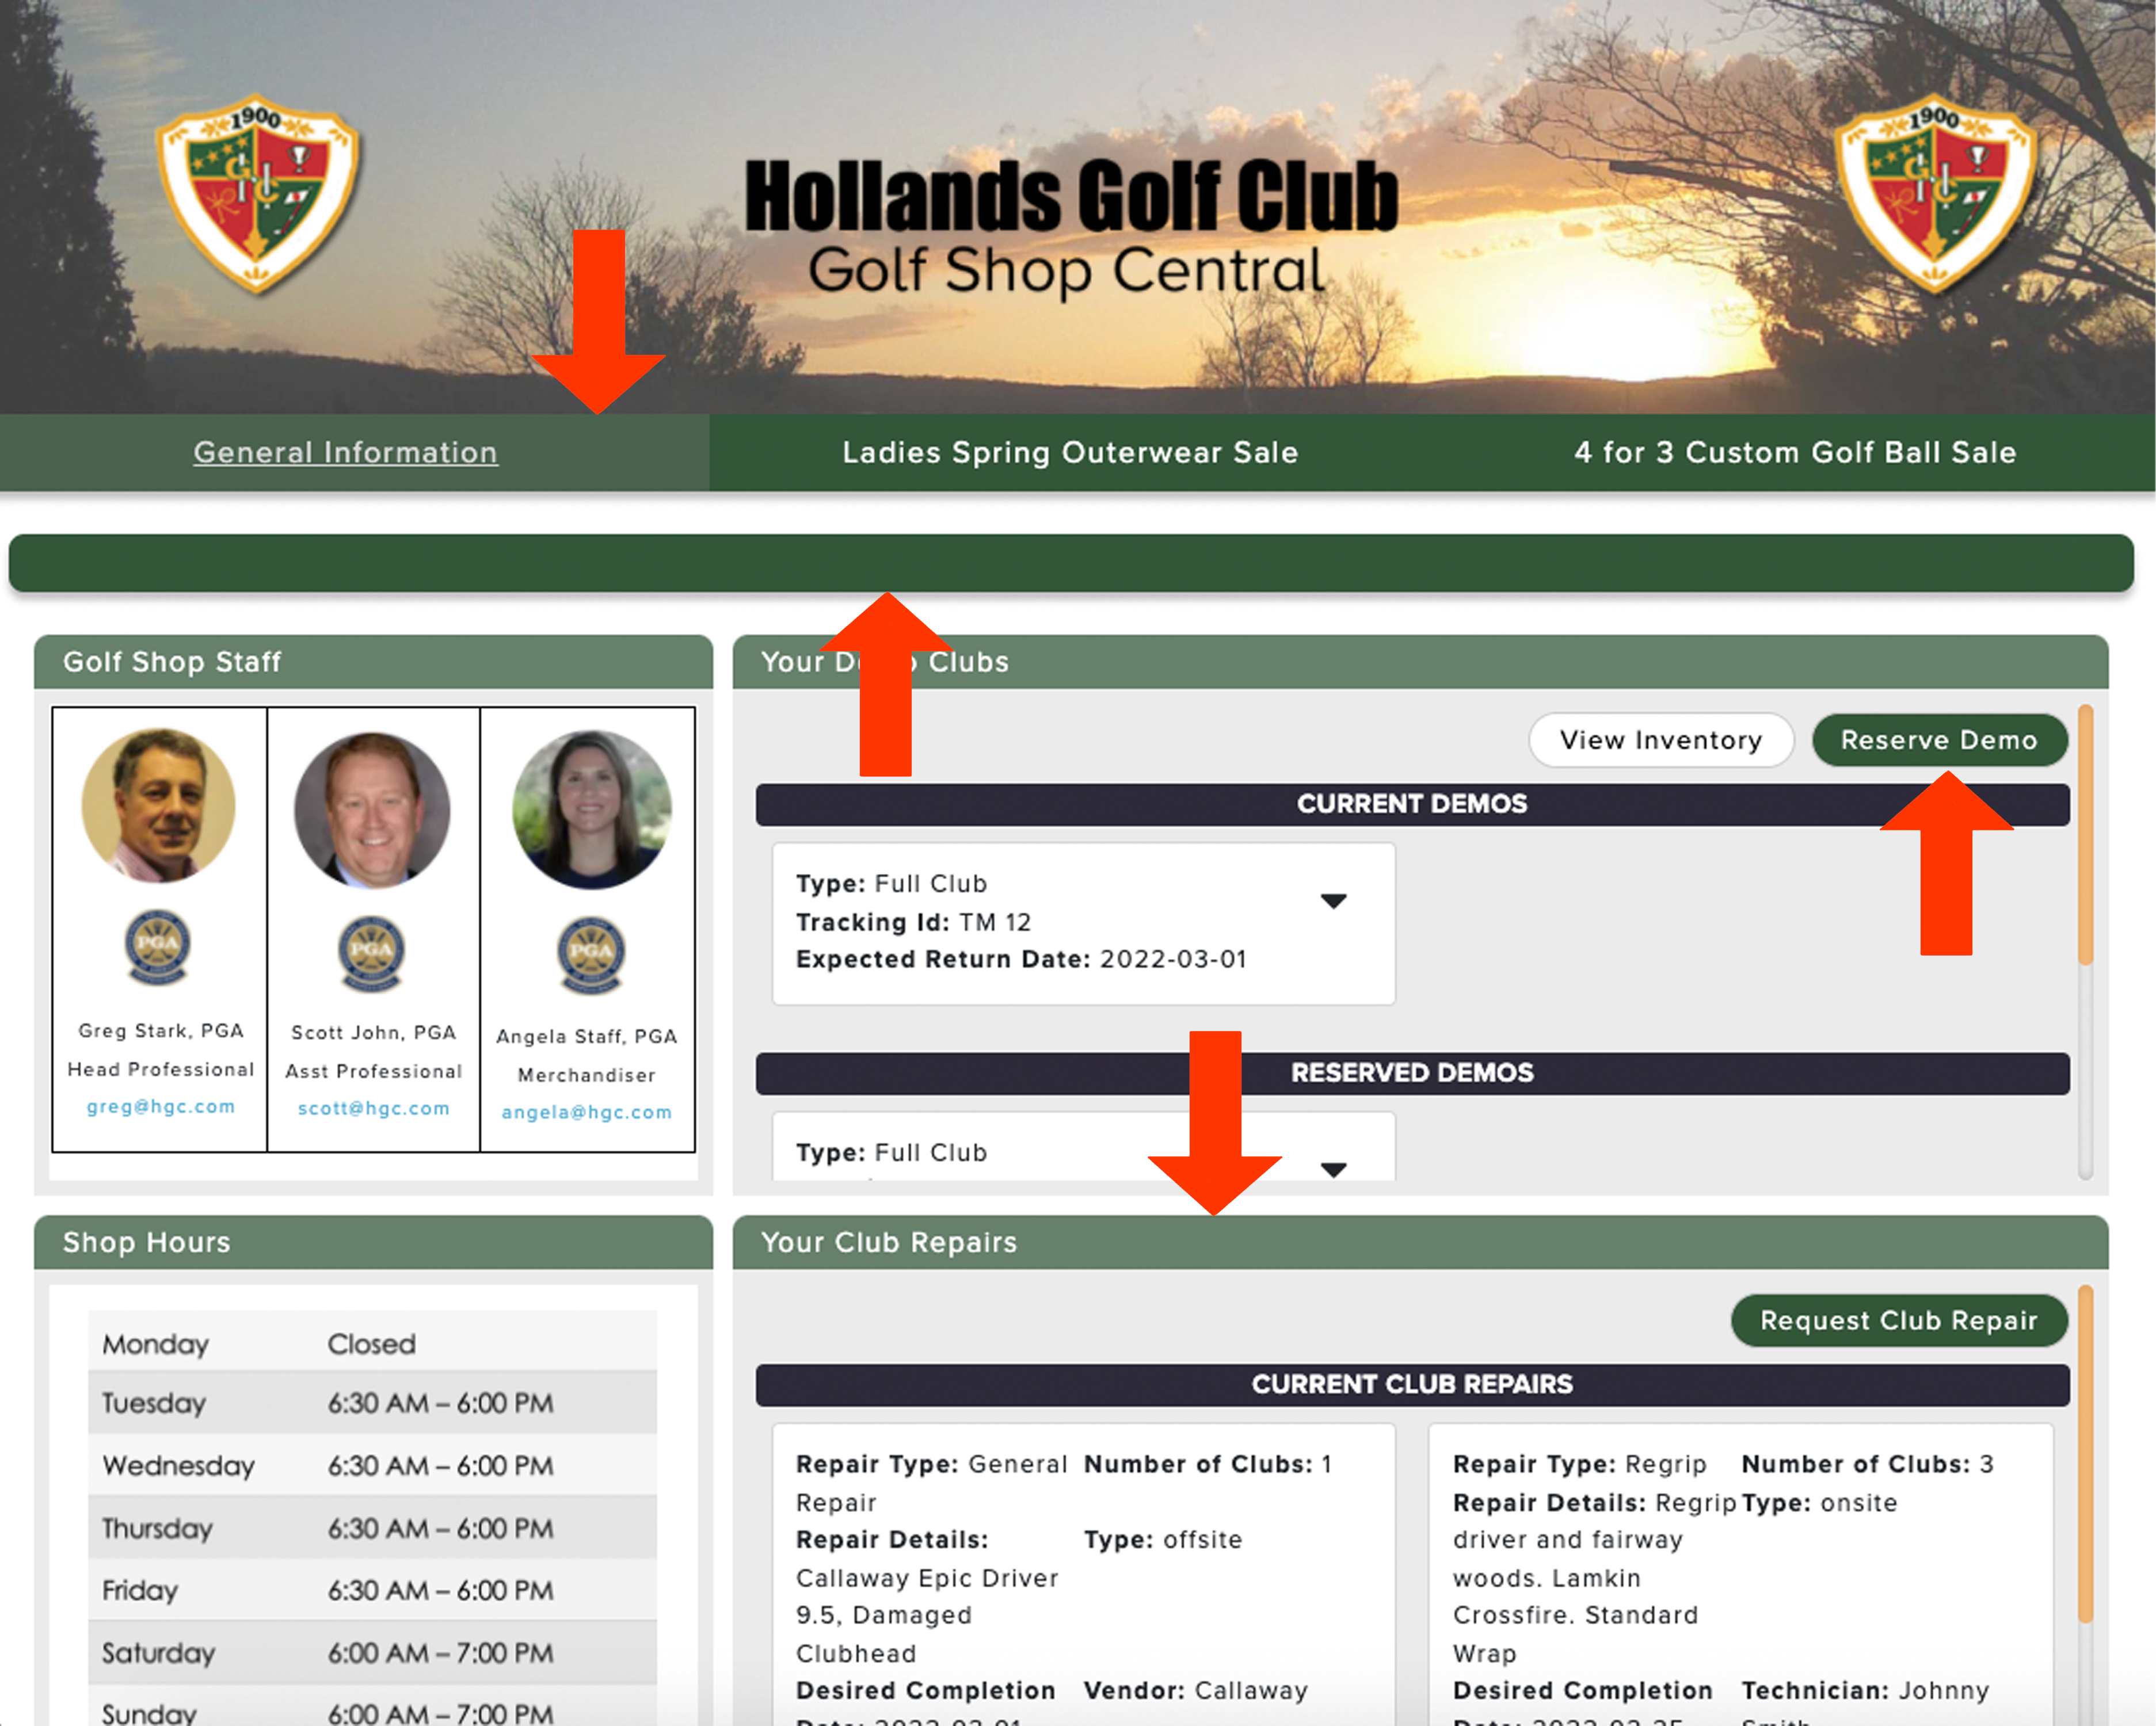Screen dimensions: 2156x1726
Task: Email Angela at angela@hgc.com
Action: point(586,1112)
